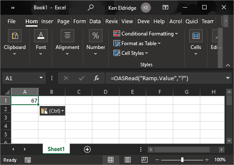Add a new sheet with plus icon
This screenshot has width=234, height=165.
click(x=87, y=149)
